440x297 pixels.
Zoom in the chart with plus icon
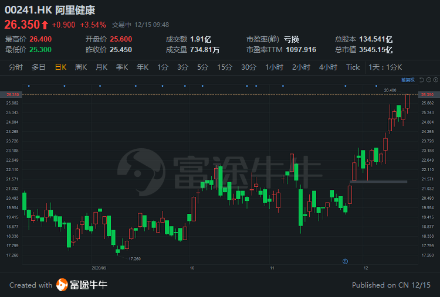click(435, 80)
